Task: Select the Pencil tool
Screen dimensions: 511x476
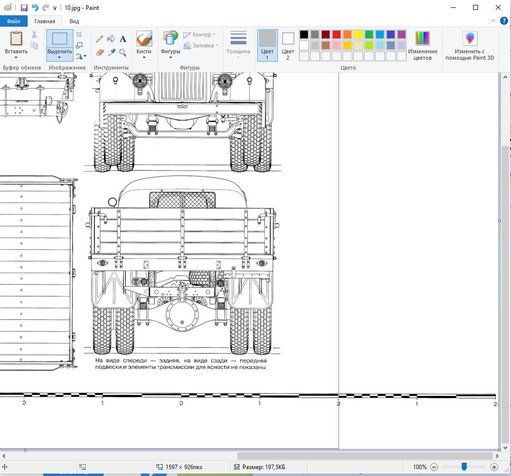Action: coord(100,39)
